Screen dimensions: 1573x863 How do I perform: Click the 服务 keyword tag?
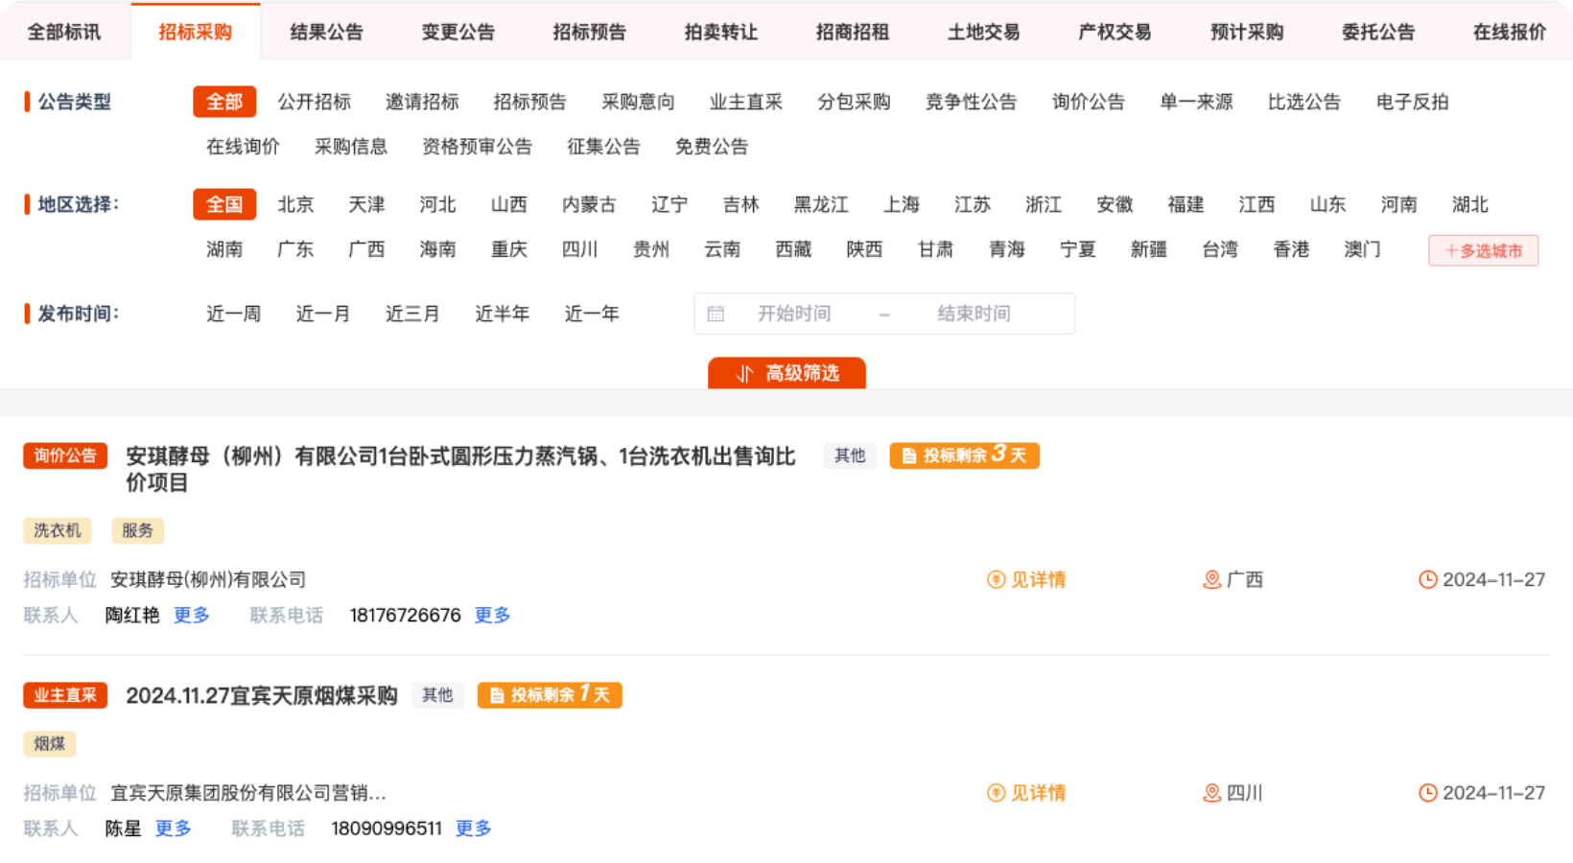coord(137,530)
